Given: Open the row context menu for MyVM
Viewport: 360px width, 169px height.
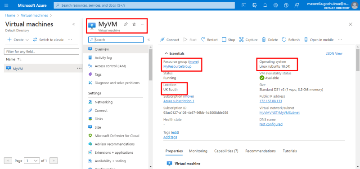Looking at the screenshot, I should [79, 68].
